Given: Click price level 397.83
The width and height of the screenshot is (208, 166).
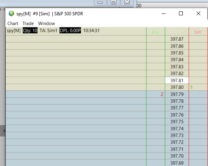Looking at the screenshot, I should click(177, 67).
